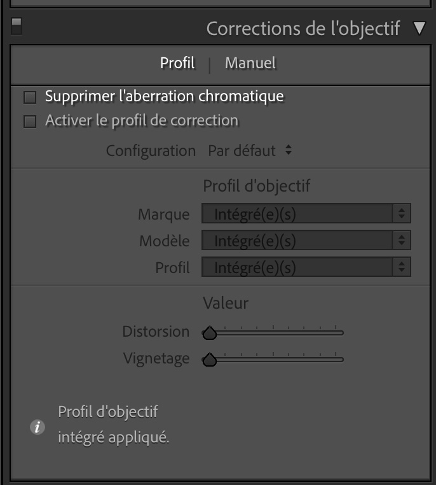Click the Corrections de l'objectif panel title
436x485 pixels.
303,29
